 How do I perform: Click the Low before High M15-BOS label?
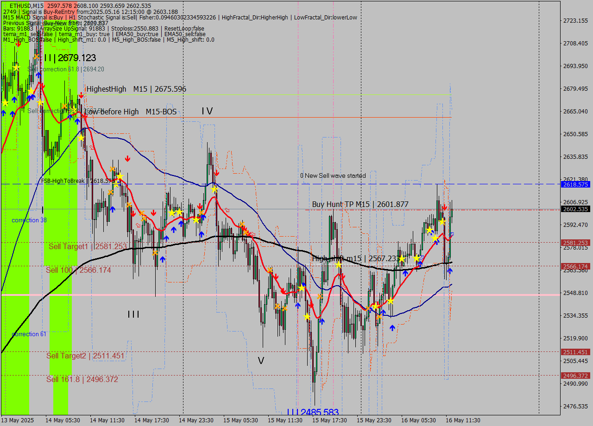[131, 112]
